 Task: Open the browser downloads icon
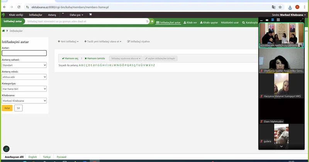point(290,7)
